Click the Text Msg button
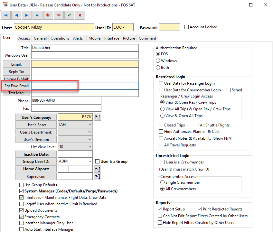273x232 pixels. pyautogui.click(x=16, y=93)
